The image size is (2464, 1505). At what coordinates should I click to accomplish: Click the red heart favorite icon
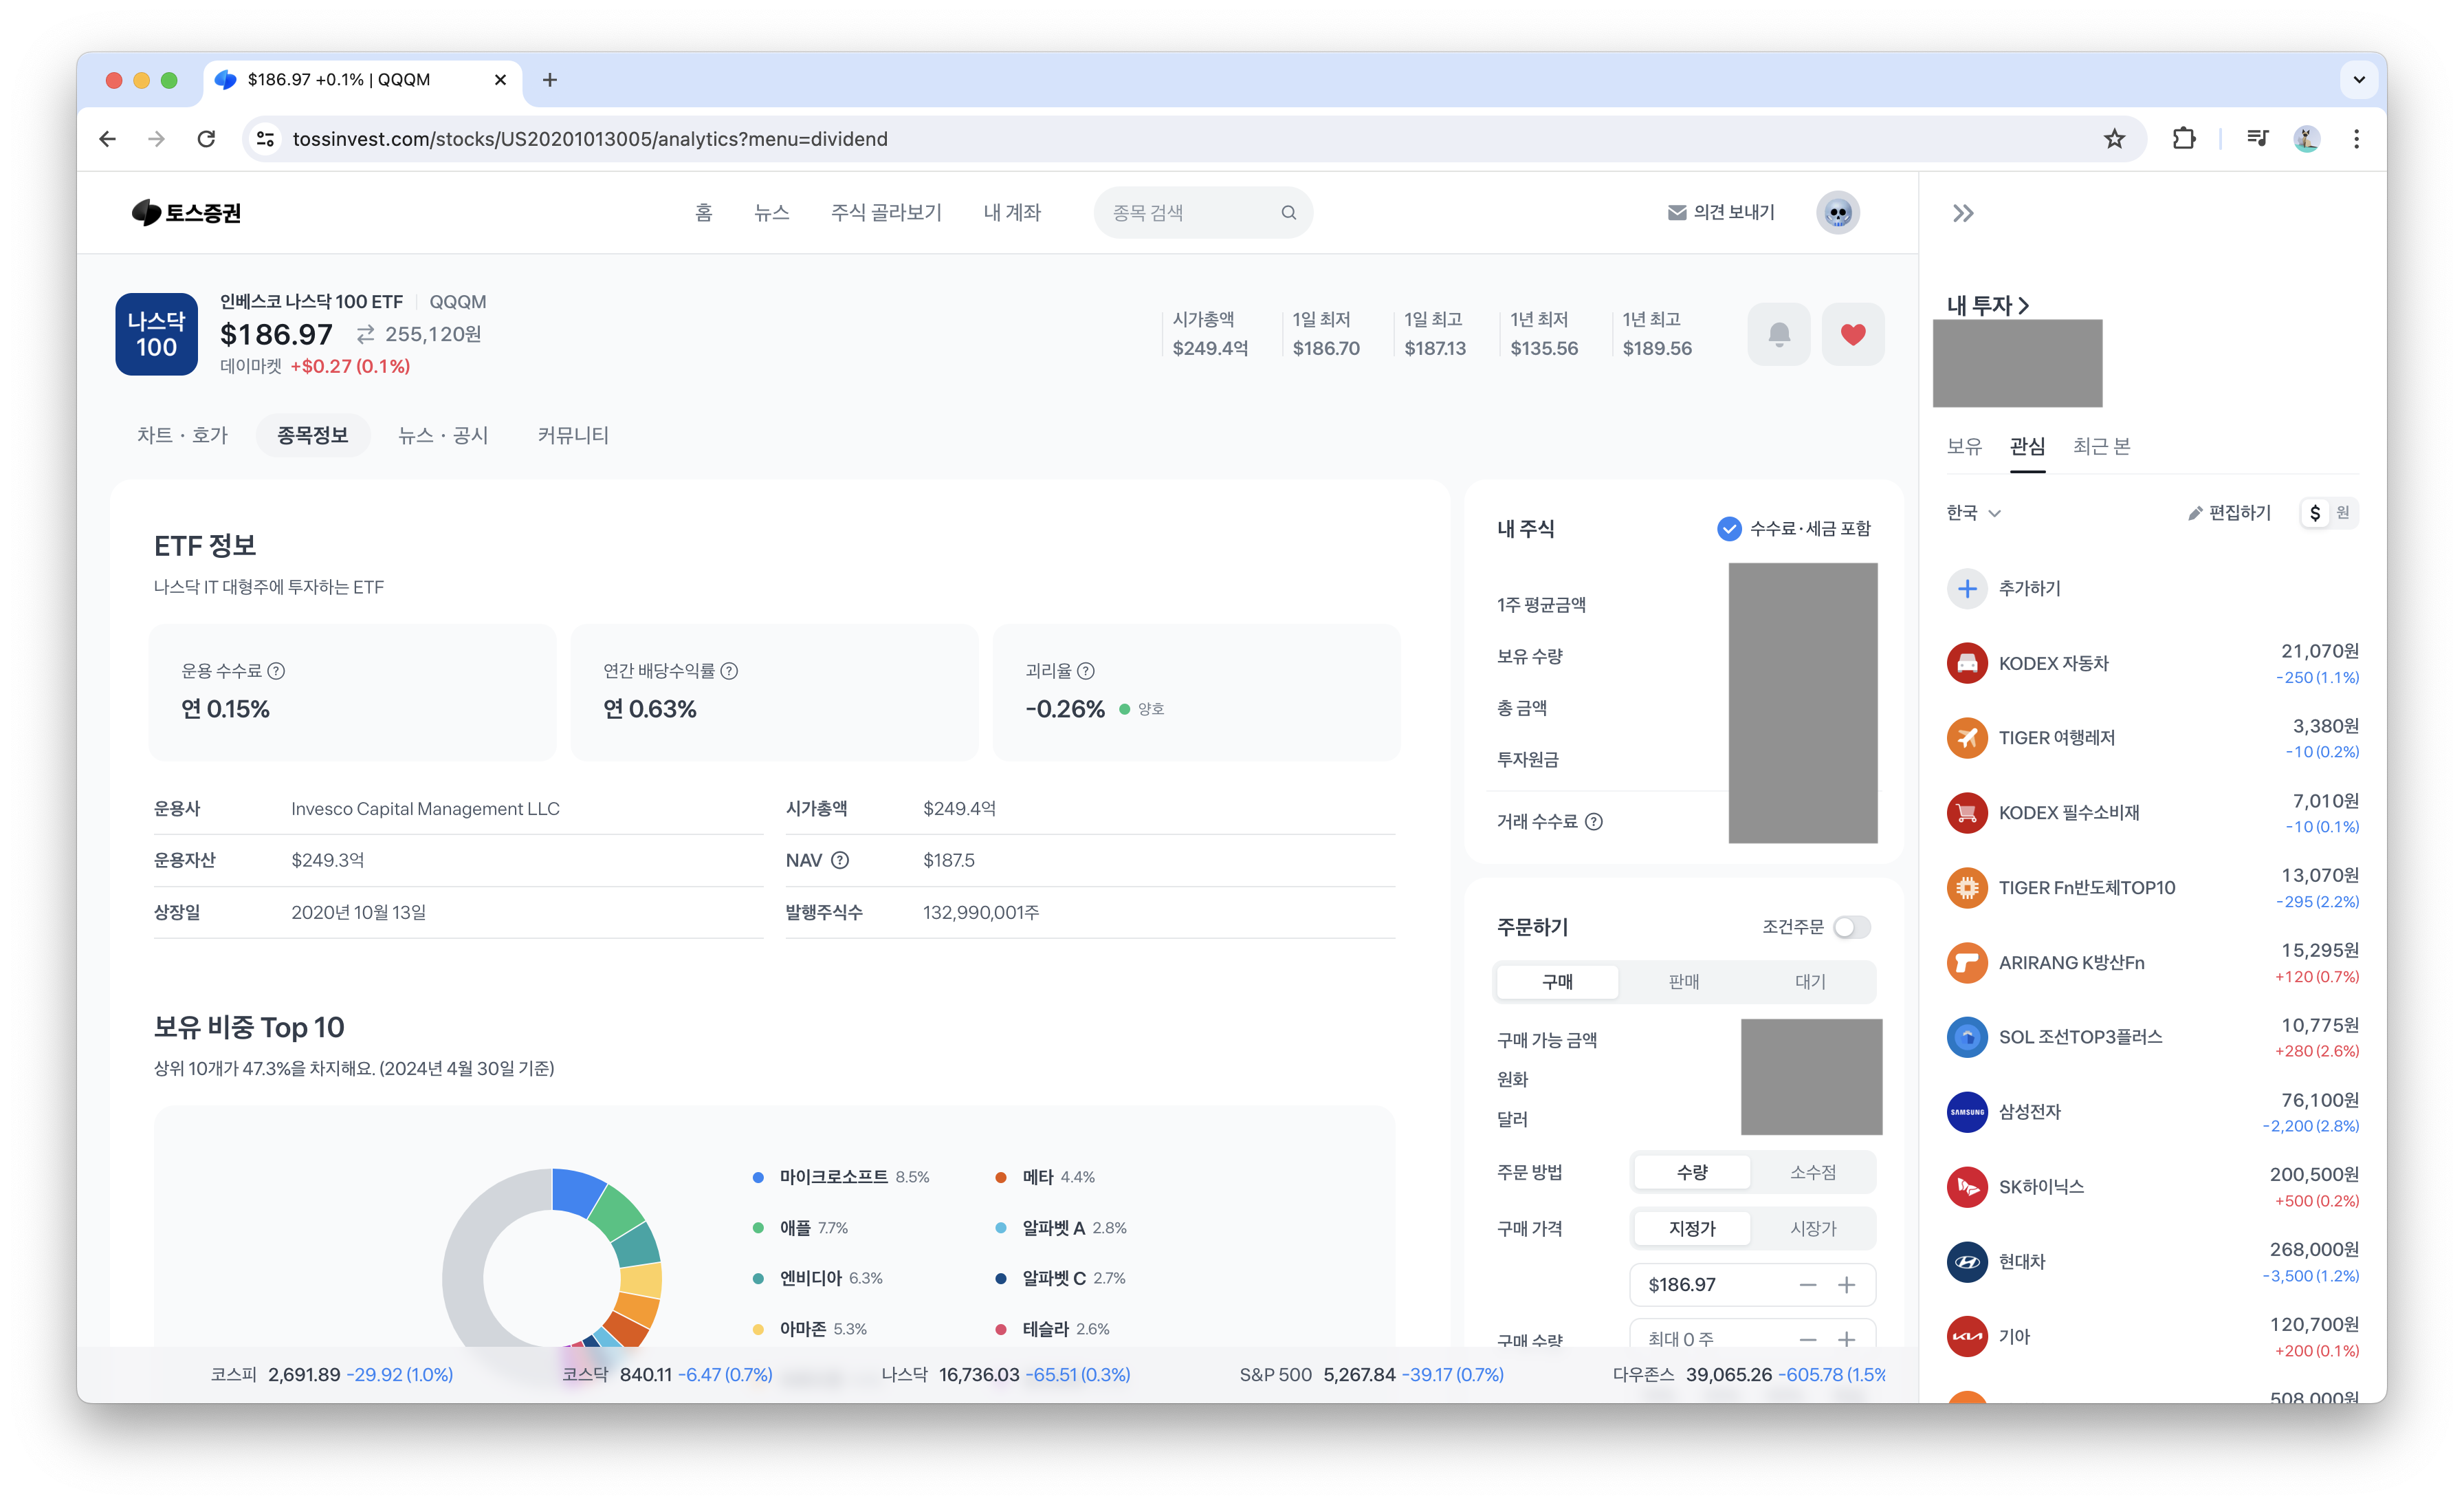1852,334
